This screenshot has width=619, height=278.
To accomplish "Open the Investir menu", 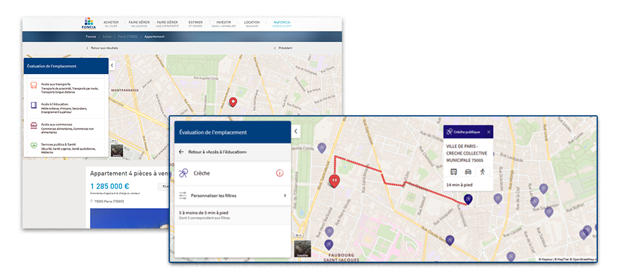I will pyautogui.click(x=223, y=24).
